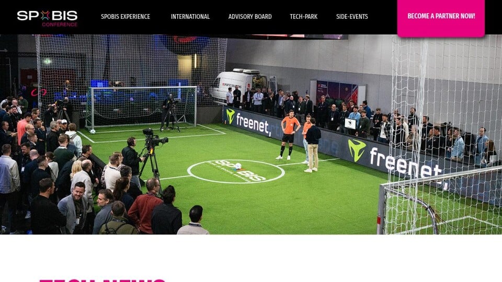The width and height of the screenshot is (502, 282).
Task: Click the white goal at far end
Action: (x=142, y=107)
